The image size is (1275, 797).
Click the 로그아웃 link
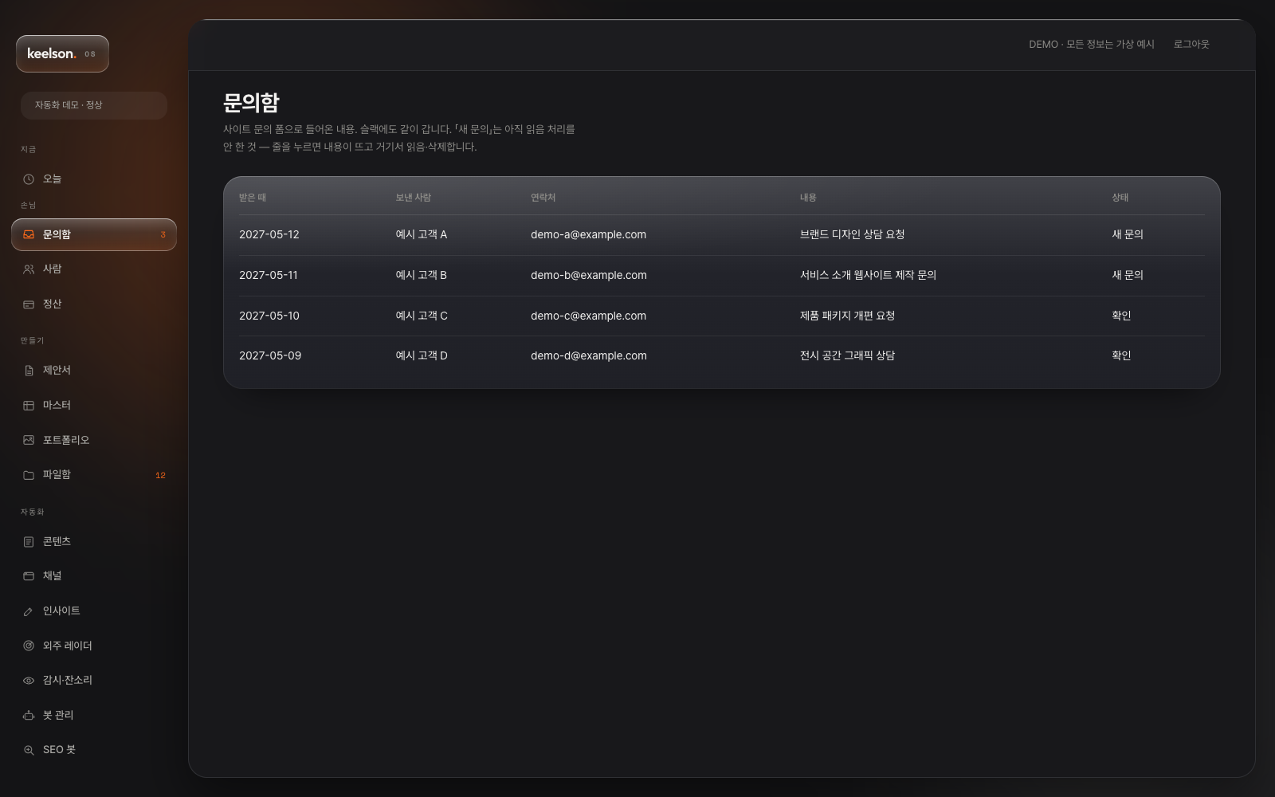[x=1191, y=45]
